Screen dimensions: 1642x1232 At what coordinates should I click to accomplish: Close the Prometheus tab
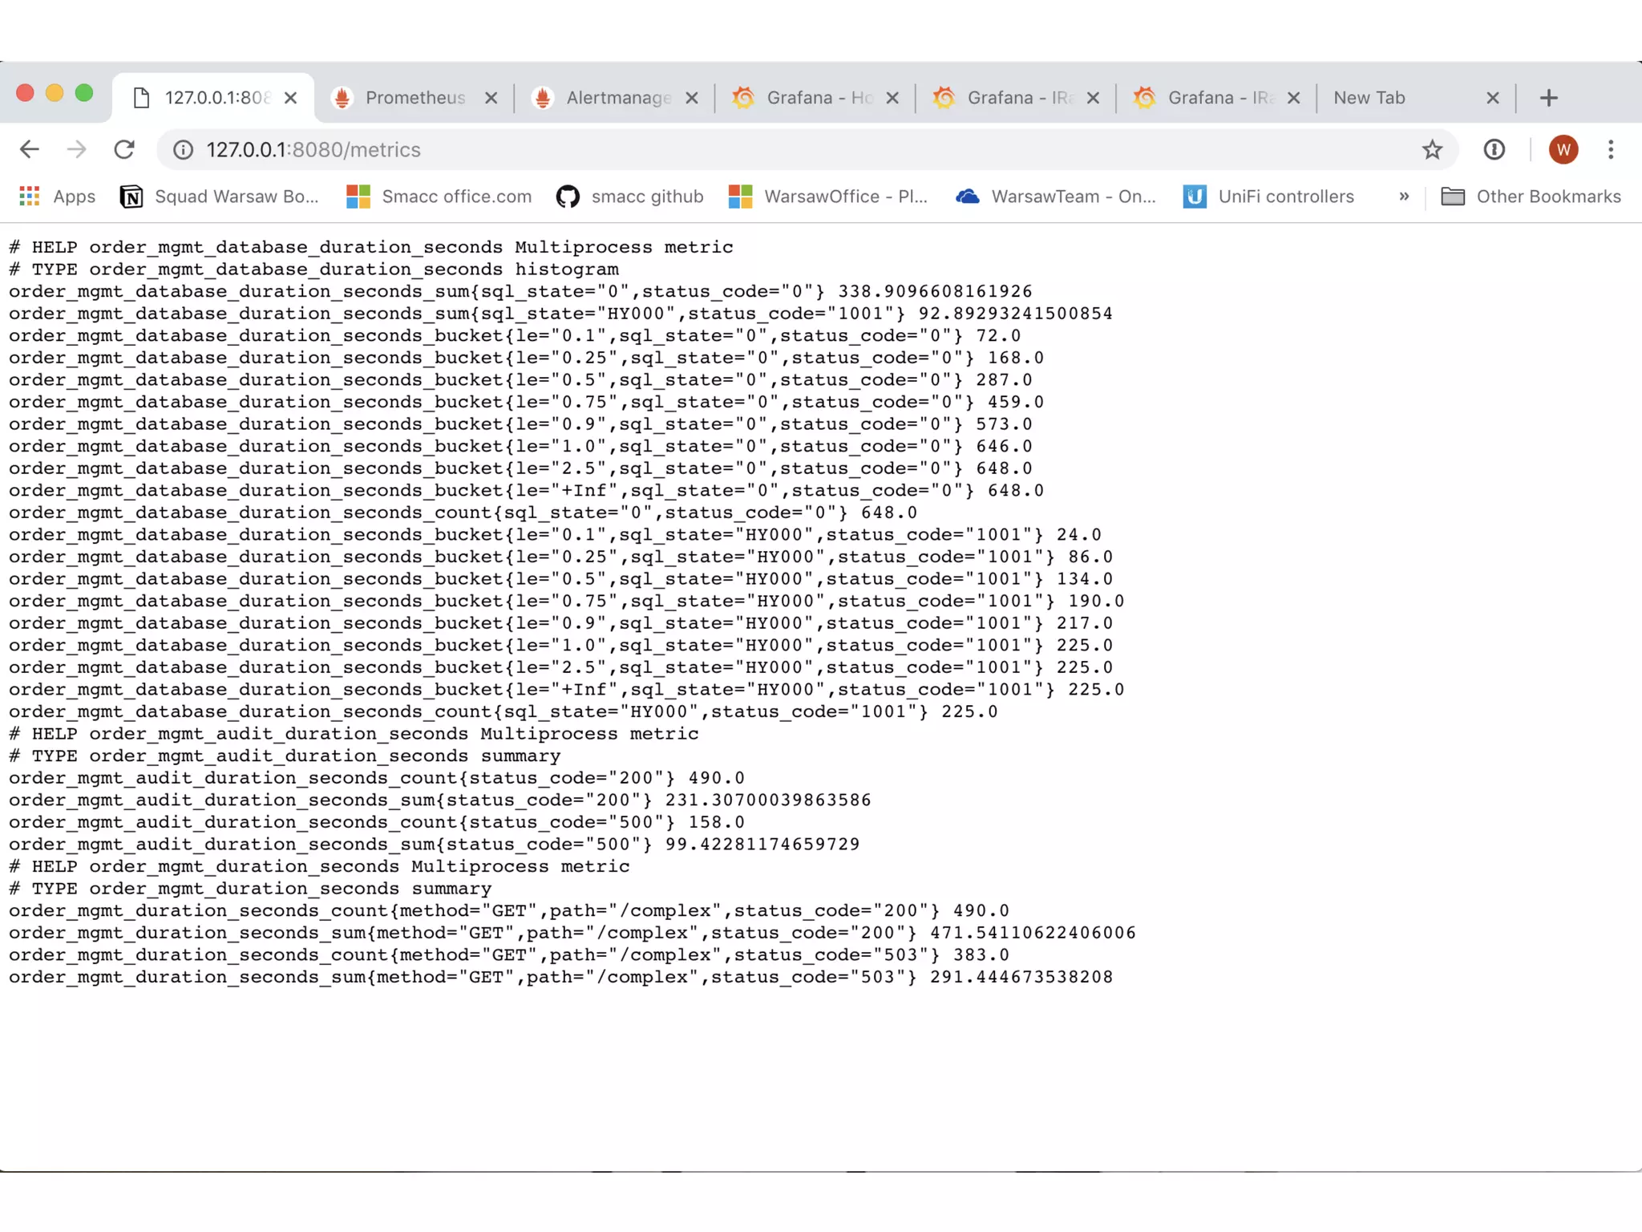coord(491,98)
